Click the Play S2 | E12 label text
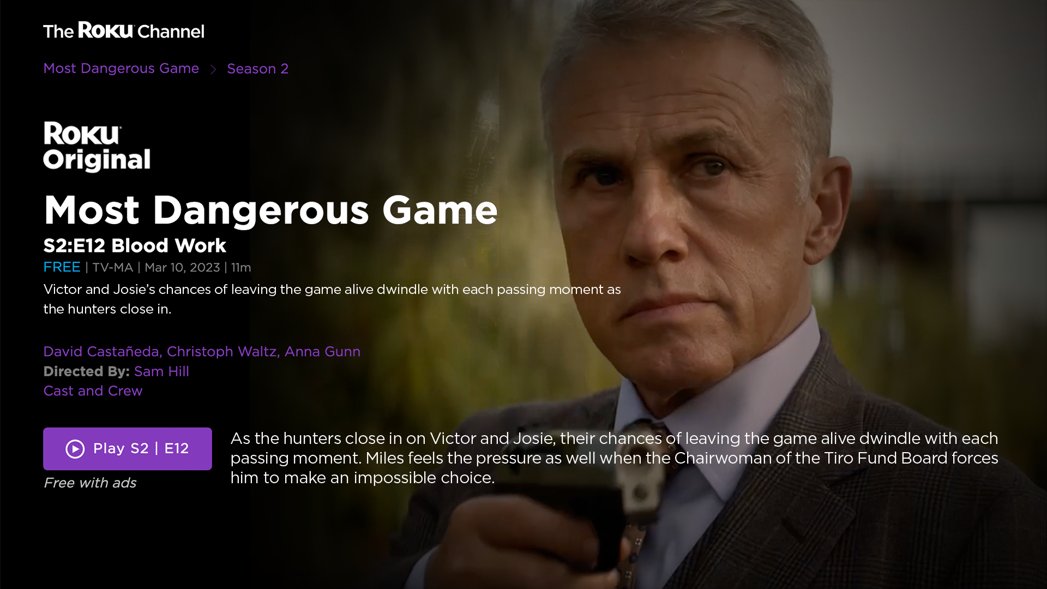This screenshot has width=1047, height=589. coord(141,448)
